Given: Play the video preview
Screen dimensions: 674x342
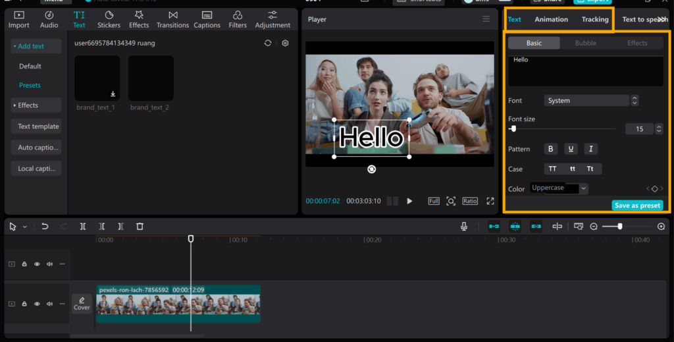Looking at the screenshot, I should point(409,201).
